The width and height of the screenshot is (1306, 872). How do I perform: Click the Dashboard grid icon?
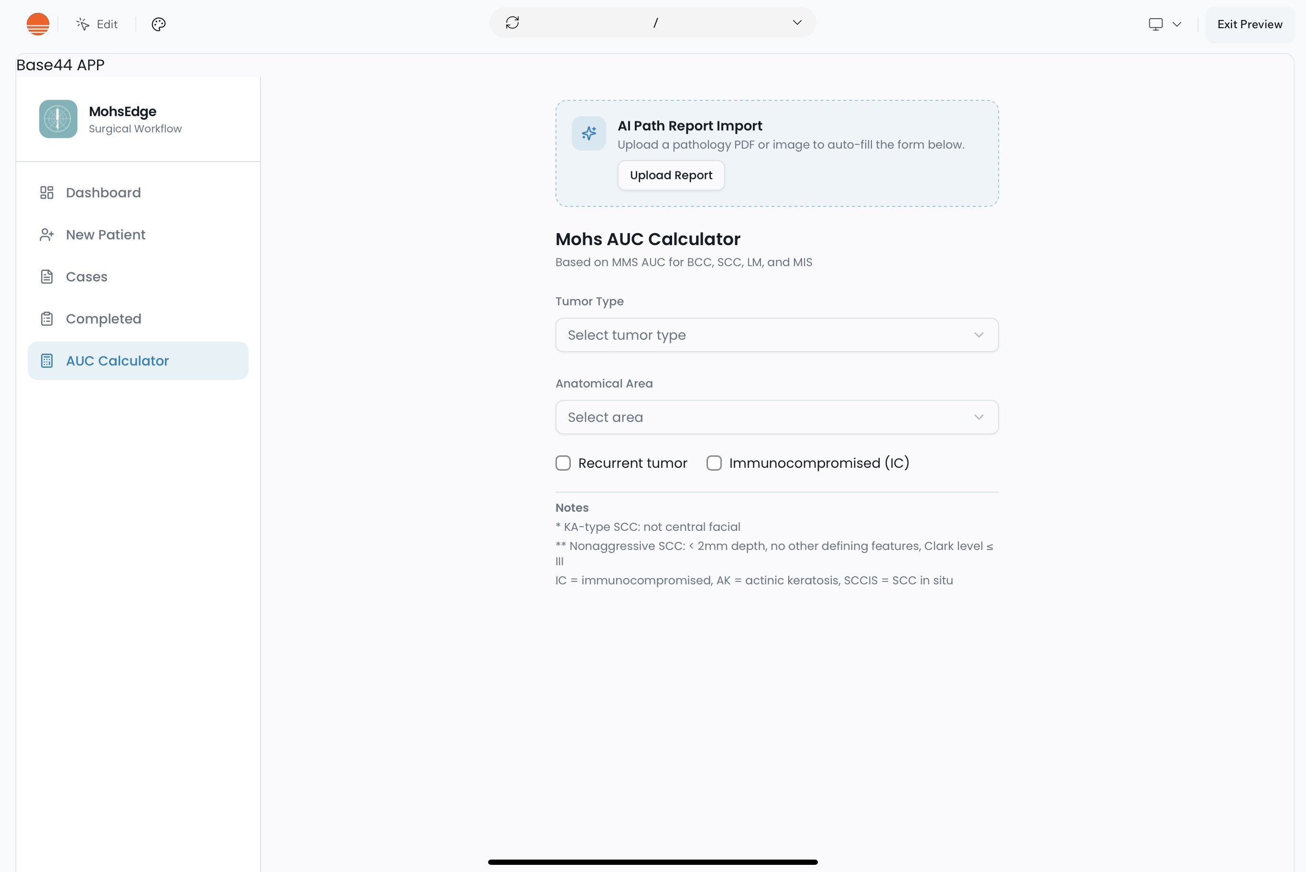pos(47,193)
